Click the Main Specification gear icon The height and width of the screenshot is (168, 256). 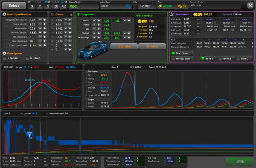point(4,14)
